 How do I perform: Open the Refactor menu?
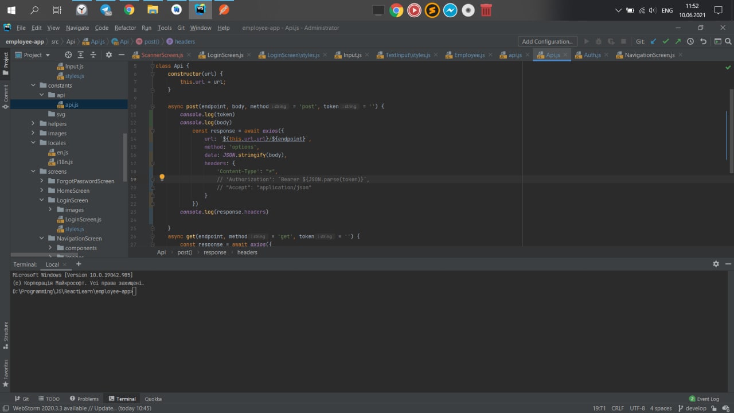pos(125,28)
